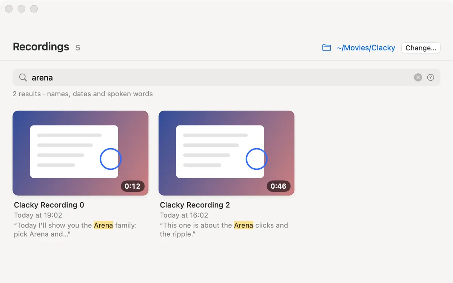Select the "Clacky Recording 0" title
The height and width of the screenshot is (283, 453).
(49, 205)
